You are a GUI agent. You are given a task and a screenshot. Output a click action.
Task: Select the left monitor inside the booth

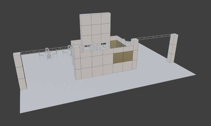[x=87, y=46]
